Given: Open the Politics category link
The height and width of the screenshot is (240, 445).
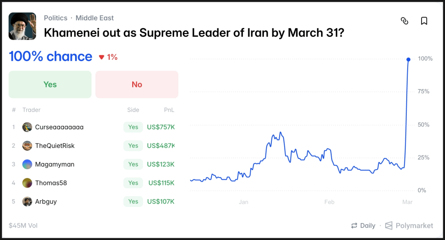Looking at the screenshot, I should click(55, 18).
